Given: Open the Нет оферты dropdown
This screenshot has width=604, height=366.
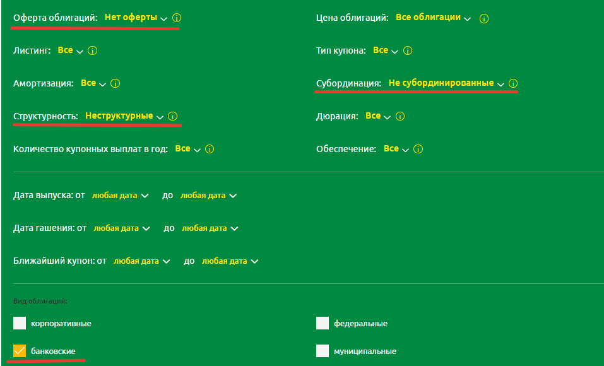Looking at the screenshot, I should pos(136,18).
